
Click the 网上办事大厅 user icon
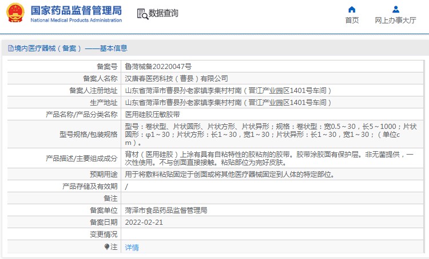[396, 10]
